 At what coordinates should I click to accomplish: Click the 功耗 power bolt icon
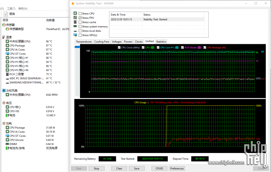pos(4,123)
